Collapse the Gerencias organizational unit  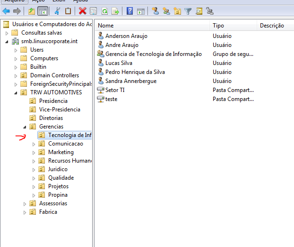[x=25, y=127]
